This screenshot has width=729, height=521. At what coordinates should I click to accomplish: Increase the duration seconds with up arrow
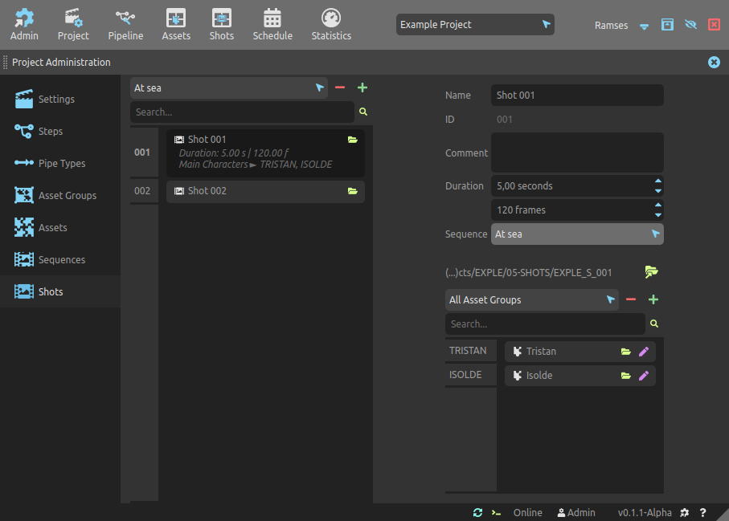pyautogui.click(x=658, y=181)
